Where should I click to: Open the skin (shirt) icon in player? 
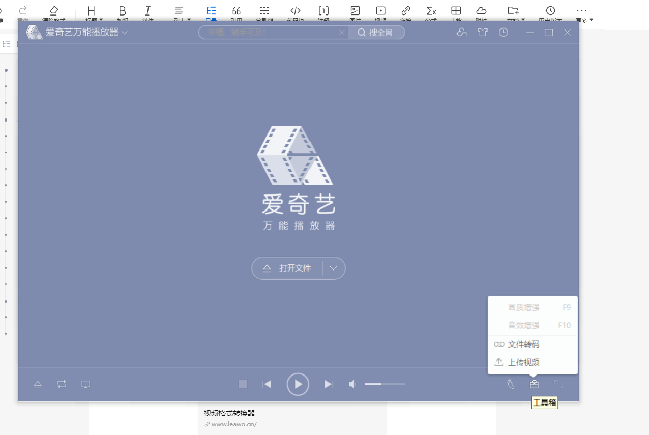[483, 33]
